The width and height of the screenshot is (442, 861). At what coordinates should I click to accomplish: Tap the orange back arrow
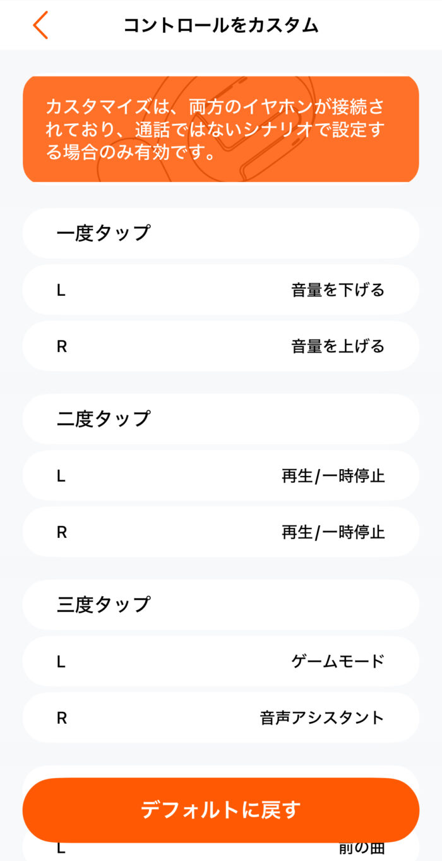tap(40, 25)
